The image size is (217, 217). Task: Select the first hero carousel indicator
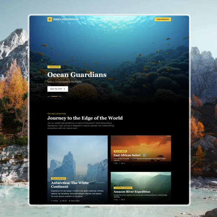49,96
